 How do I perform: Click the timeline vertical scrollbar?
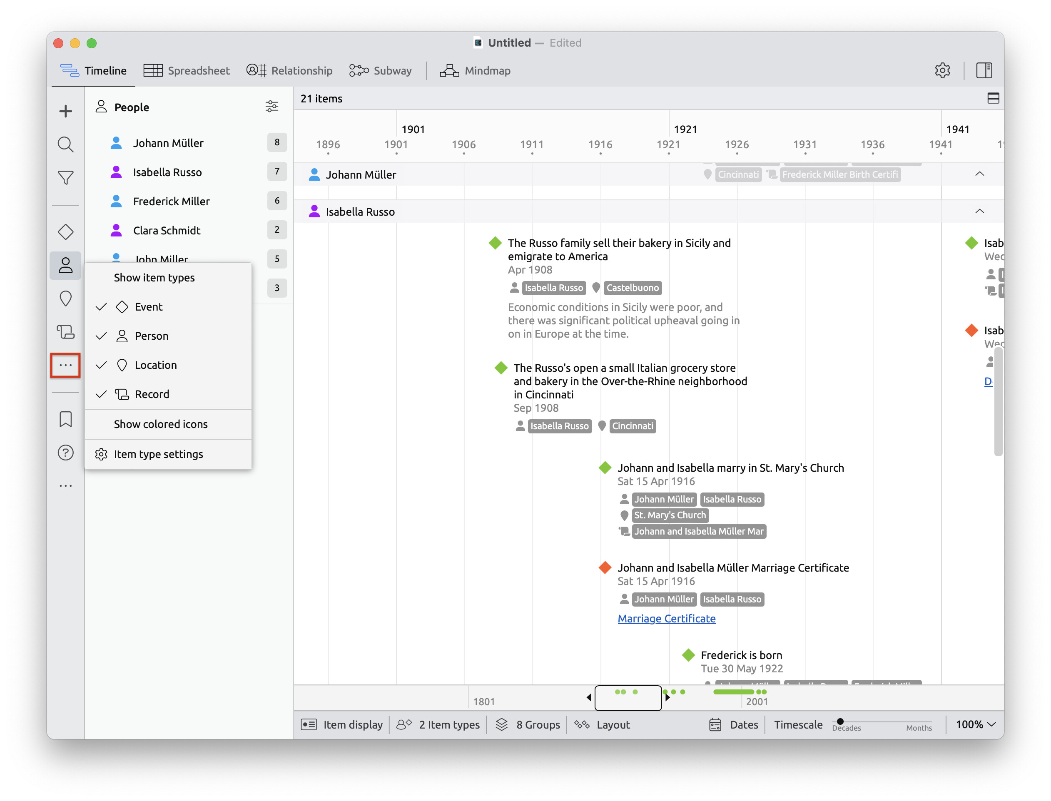pos(998,401)
